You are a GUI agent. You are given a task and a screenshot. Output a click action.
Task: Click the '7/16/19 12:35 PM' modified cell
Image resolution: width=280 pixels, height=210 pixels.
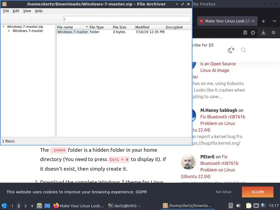coord(150,32)
